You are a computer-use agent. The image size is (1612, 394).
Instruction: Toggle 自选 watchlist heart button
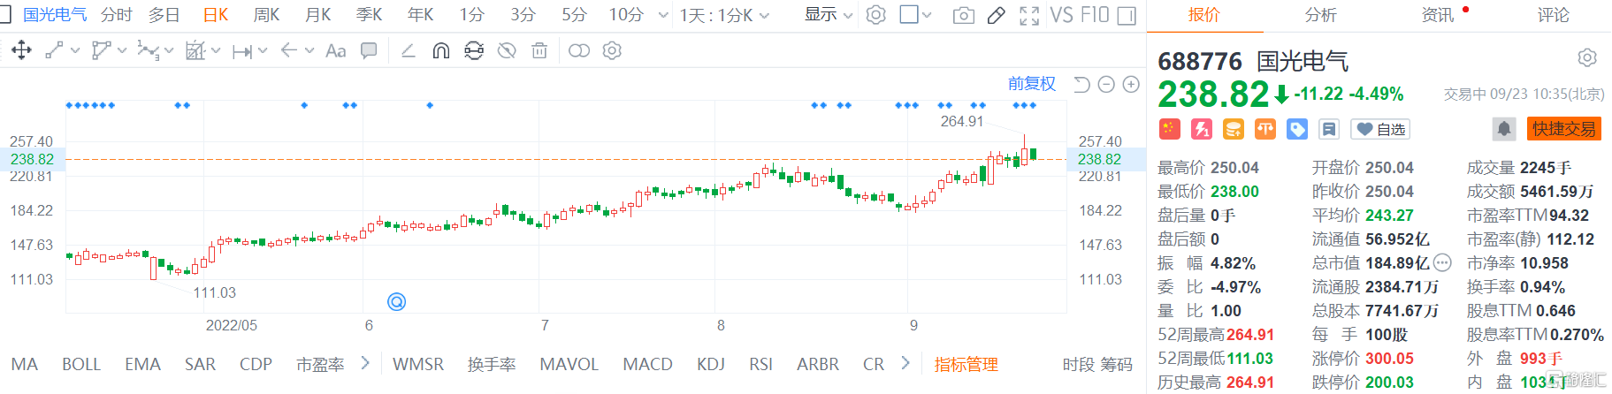(x=1380, y=130)
